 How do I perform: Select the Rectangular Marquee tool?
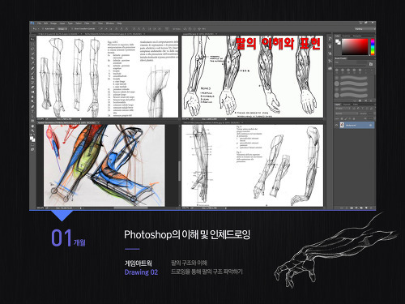point(32,43)
